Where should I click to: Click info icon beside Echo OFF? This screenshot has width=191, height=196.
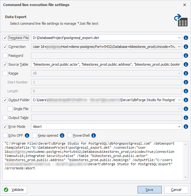[x=27, y=135]
